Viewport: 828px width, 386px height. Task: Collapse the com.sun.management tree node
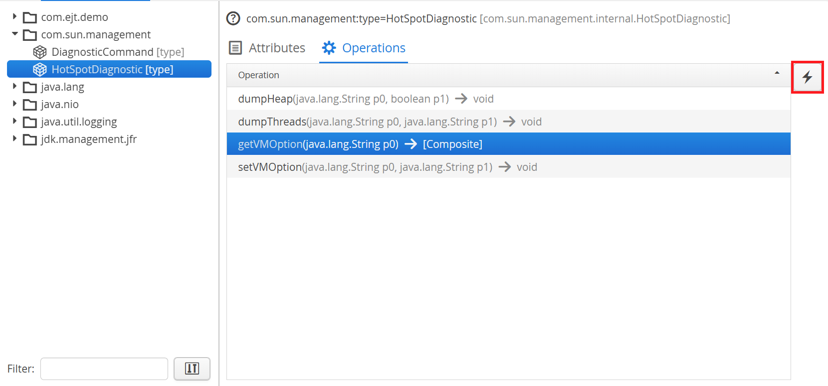[x=14, y=34]
